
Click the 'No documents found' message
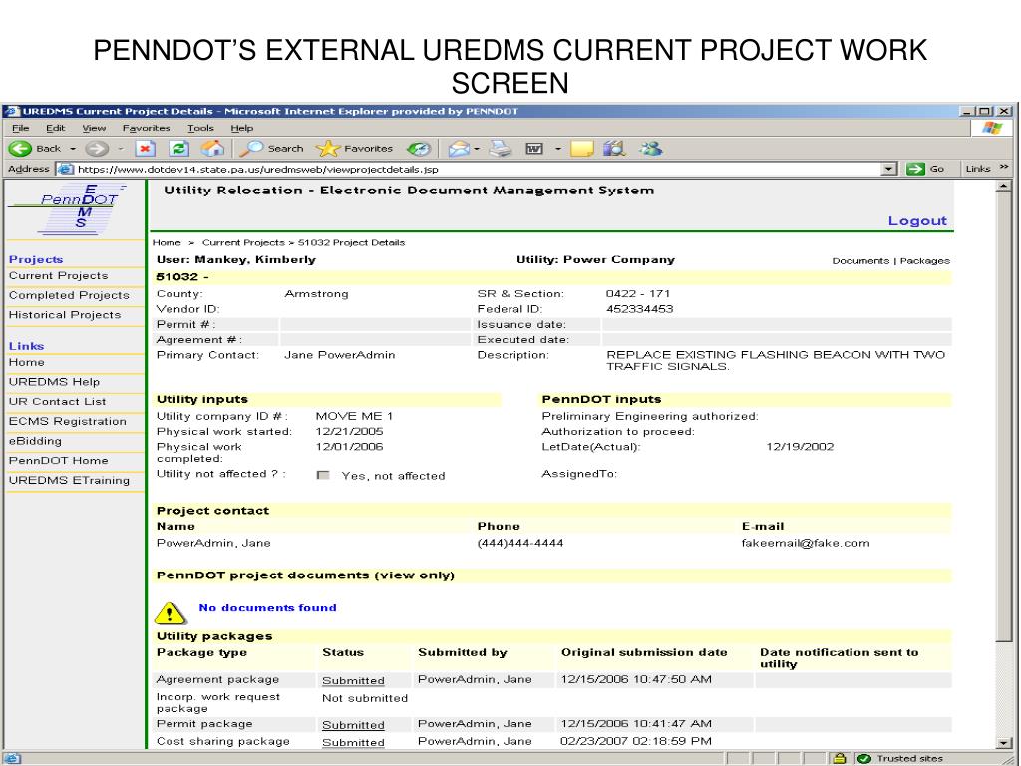tap(267, 607)
